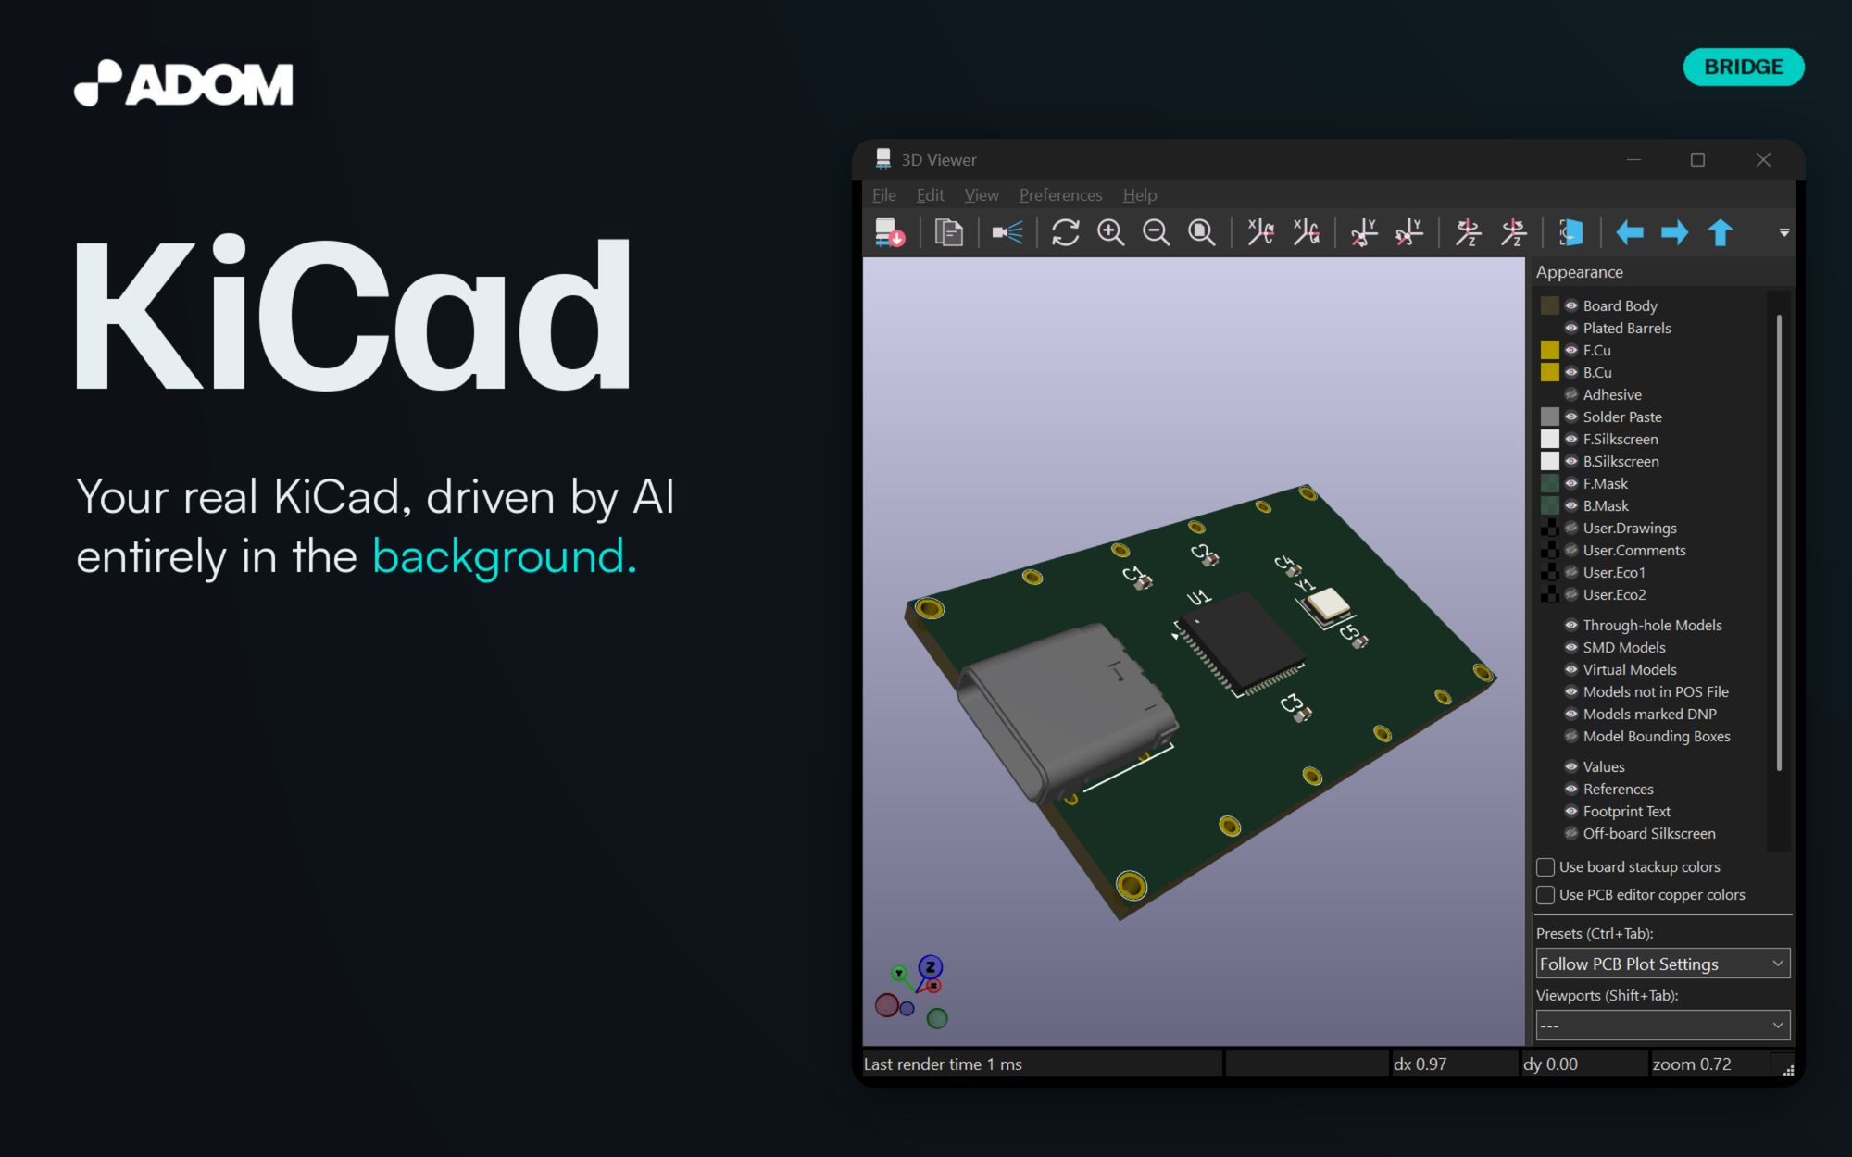Toggle SMD Models visibility eye
Image resolution: width=1852 pixels, height=1157 pixels.
pos(1571,647)
